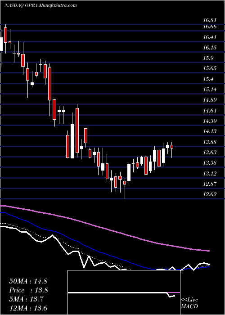The width and height of the screenshot is (225, 315).
Task: Select the 16.66 price axis label
Action: pos(210,27)
